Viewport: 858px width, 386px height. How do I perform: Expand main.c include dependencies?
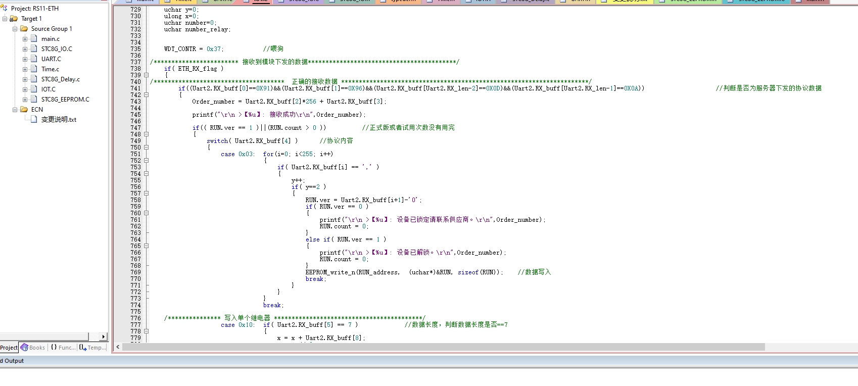click(x=25, y=39)
